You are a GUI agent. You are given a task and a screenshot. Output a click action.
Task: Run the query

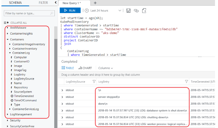[68, 11]
